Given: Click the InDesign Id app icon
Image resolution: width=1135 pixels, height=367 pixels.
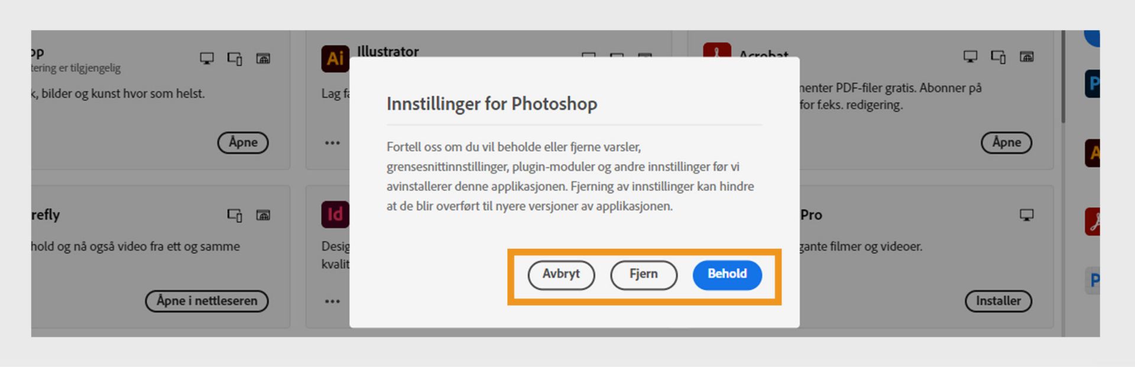Looking at the screenshot, I should pyautogui.click(x=335, y=215).
